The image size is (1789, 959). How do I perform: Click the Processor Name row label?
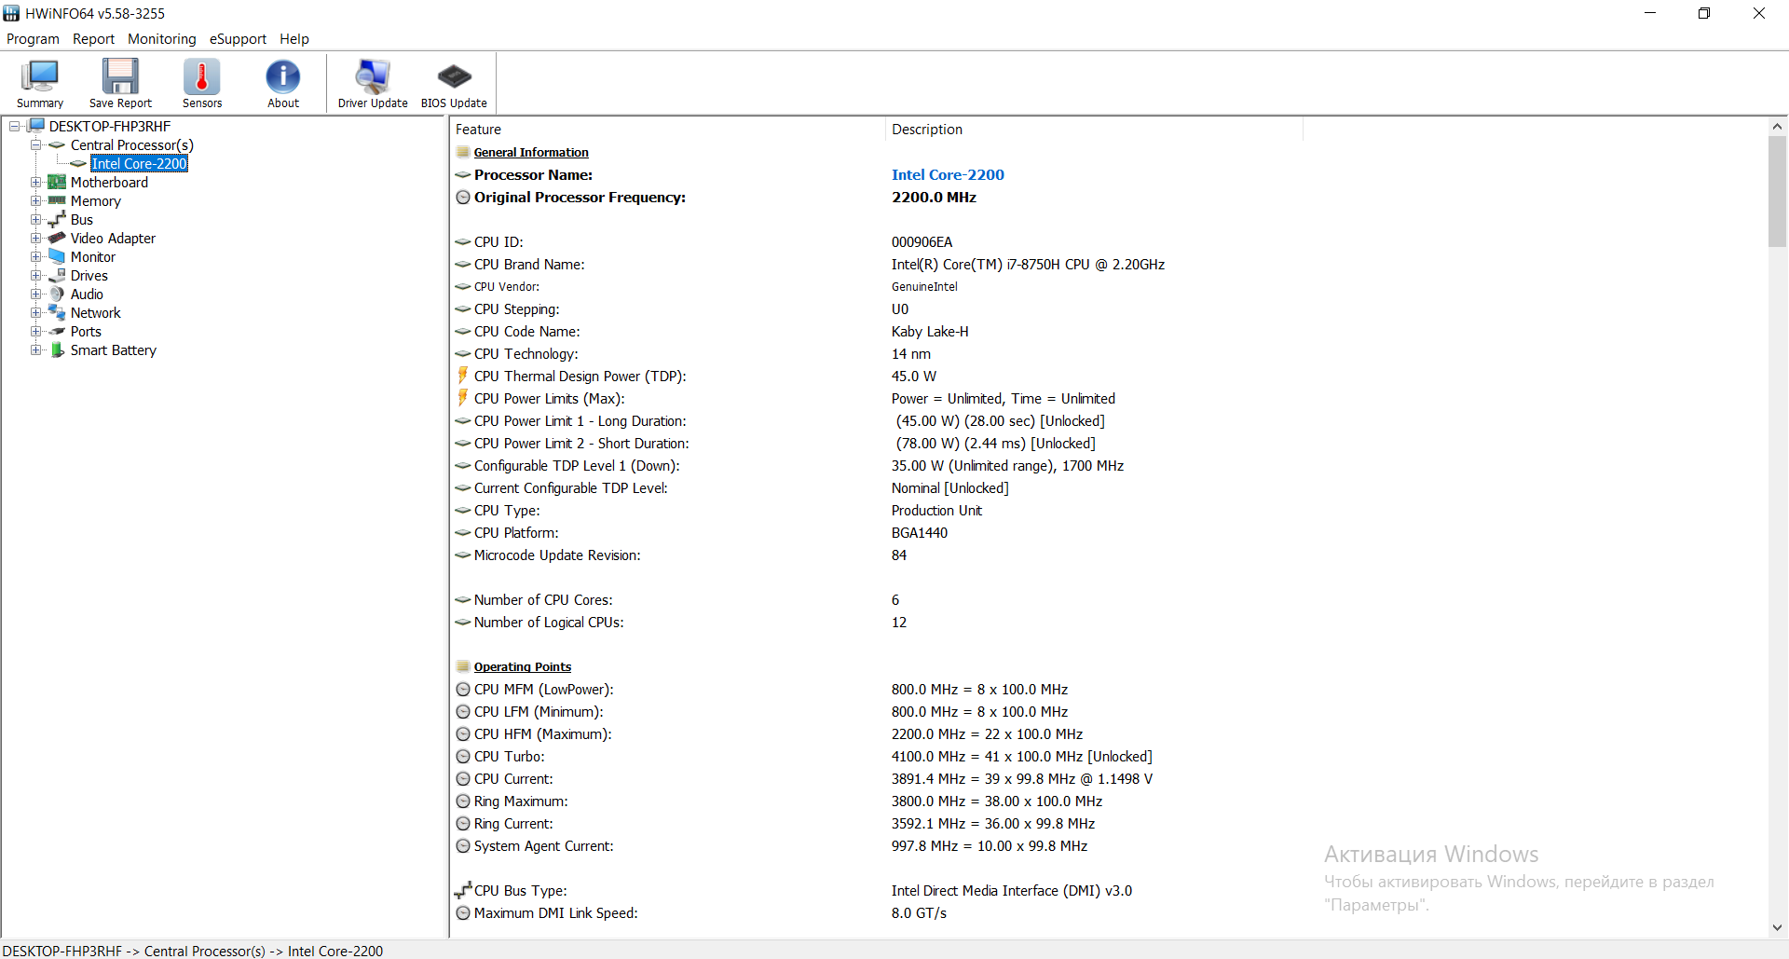(533, 174)
